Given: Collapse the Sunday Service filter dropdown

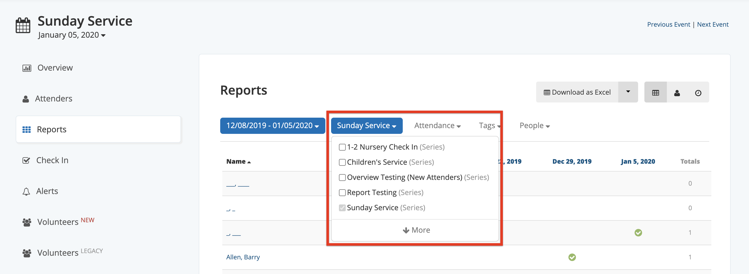Looking at the screenshot, I should click(x=366, y=125).
